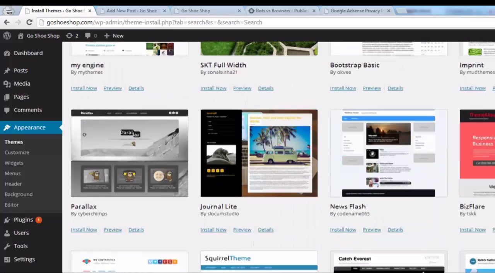Image resolution: width=495 pixels, height=273 pixels.
Task: Switch to the Google Adsense Privacy tab
Action: pyautogui.click(x=357, y=11)
